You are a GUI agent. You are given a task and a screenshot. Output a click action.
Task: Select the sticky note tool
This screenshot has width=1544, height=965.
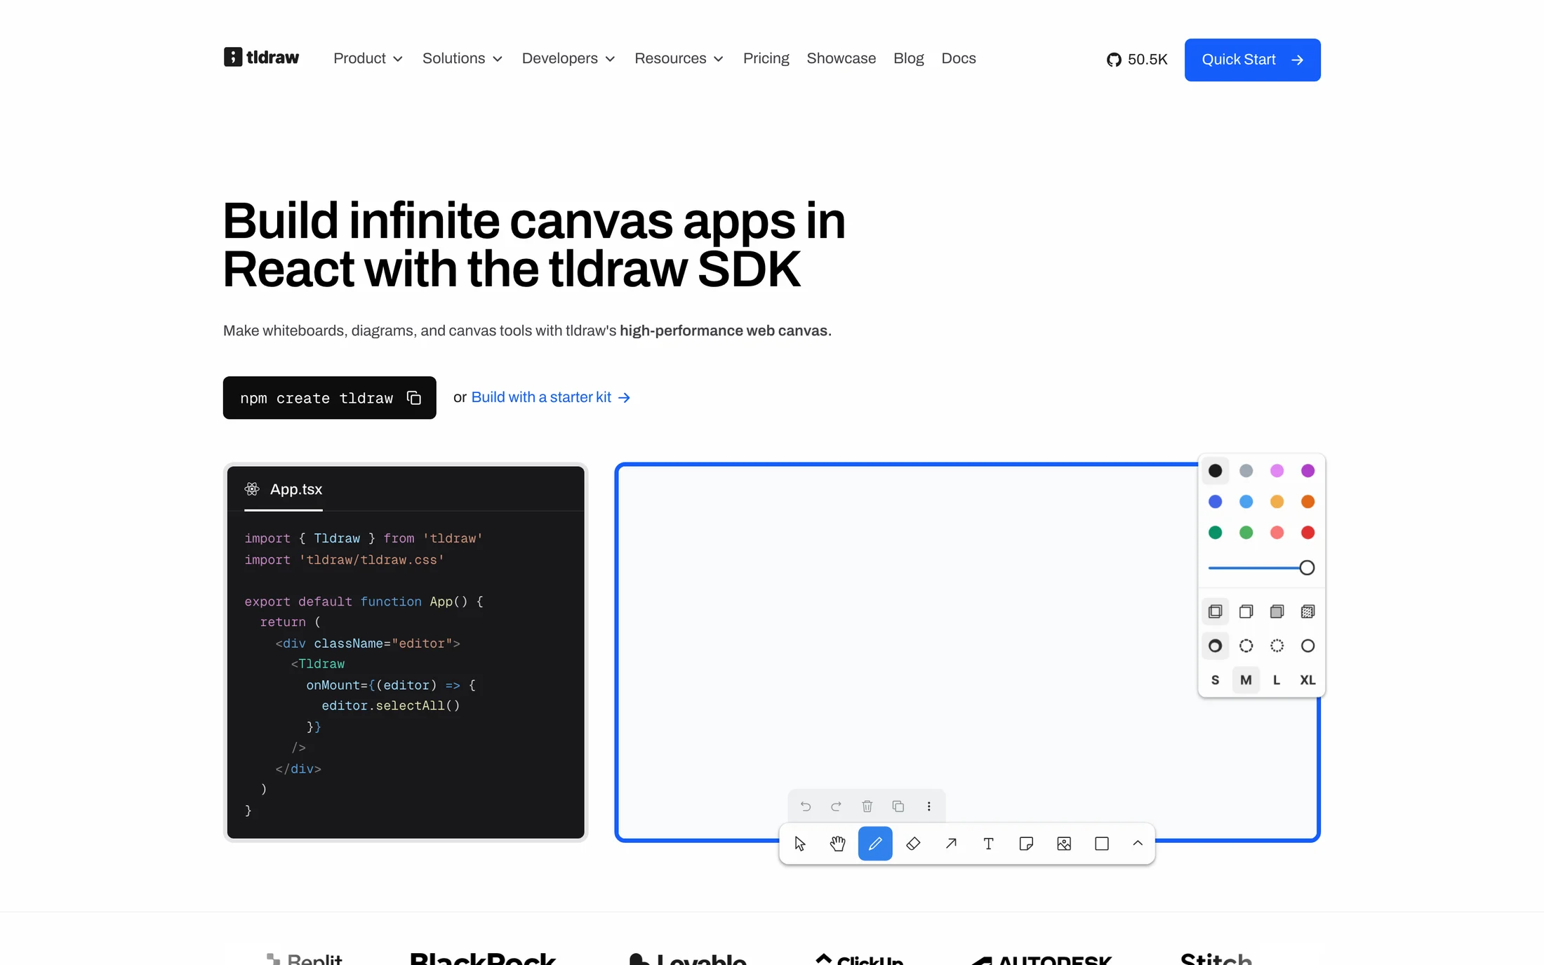pyautogui.click(x=1026, y=844)
